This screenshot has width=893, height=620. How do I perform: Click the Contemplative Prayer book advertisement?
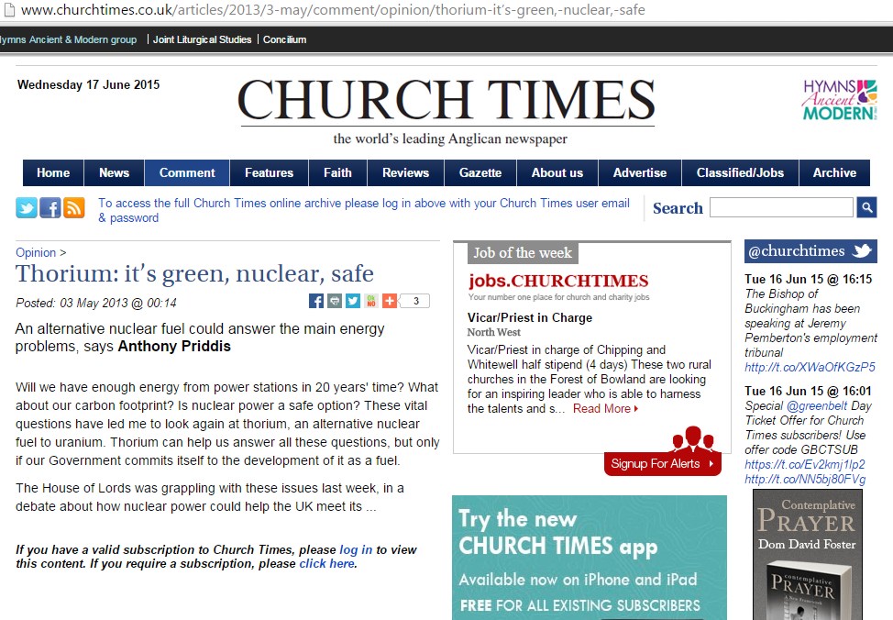click(x=807, y=555)
